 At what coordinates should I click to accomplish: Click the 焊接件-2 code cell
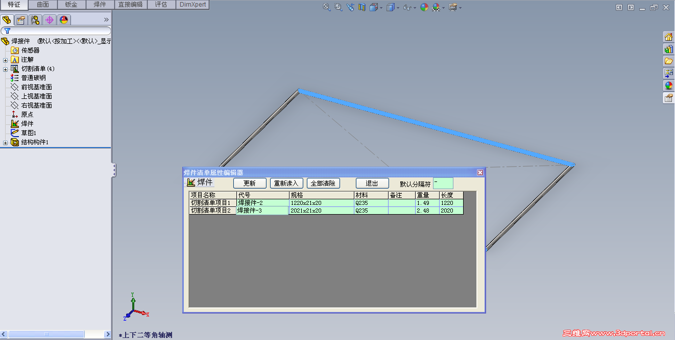[262, 203]
